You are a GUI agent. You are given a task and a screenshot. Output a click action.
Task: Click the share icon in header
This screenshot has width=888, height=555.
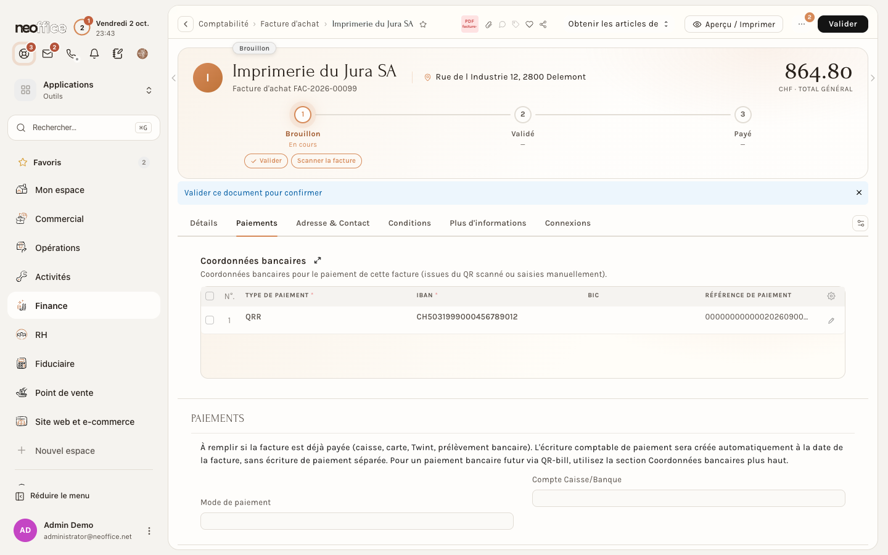tap(543, 25)
